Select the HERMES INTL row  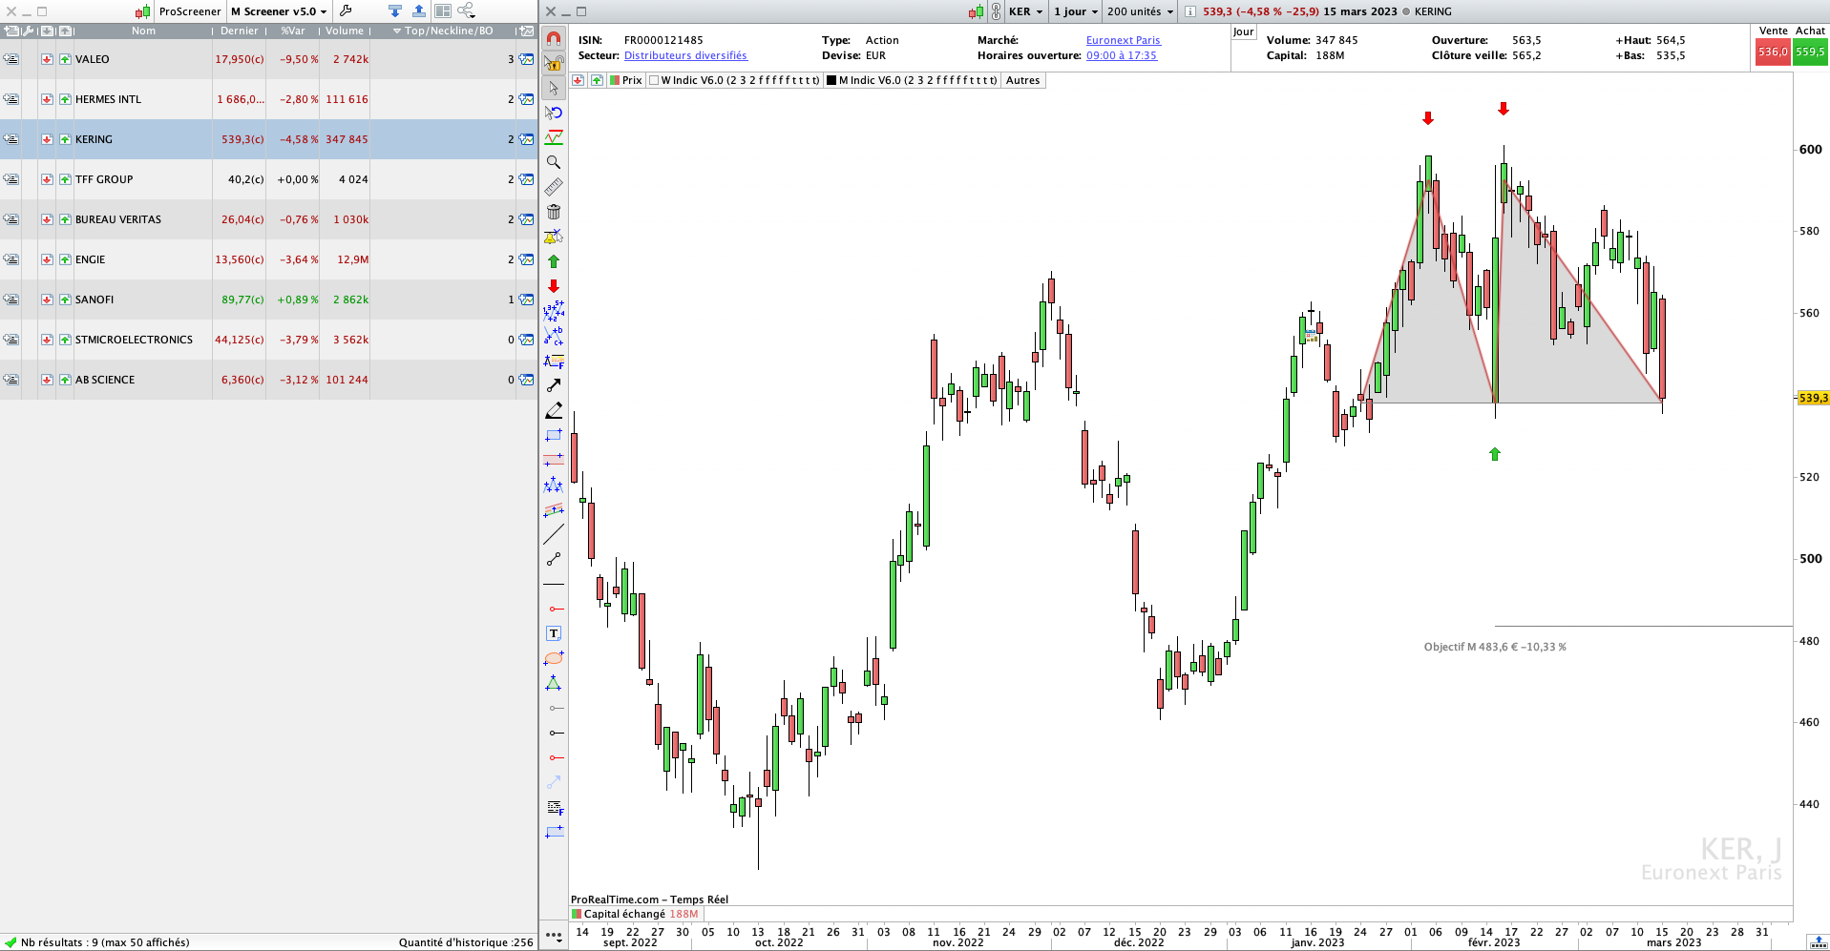point(268,99)
